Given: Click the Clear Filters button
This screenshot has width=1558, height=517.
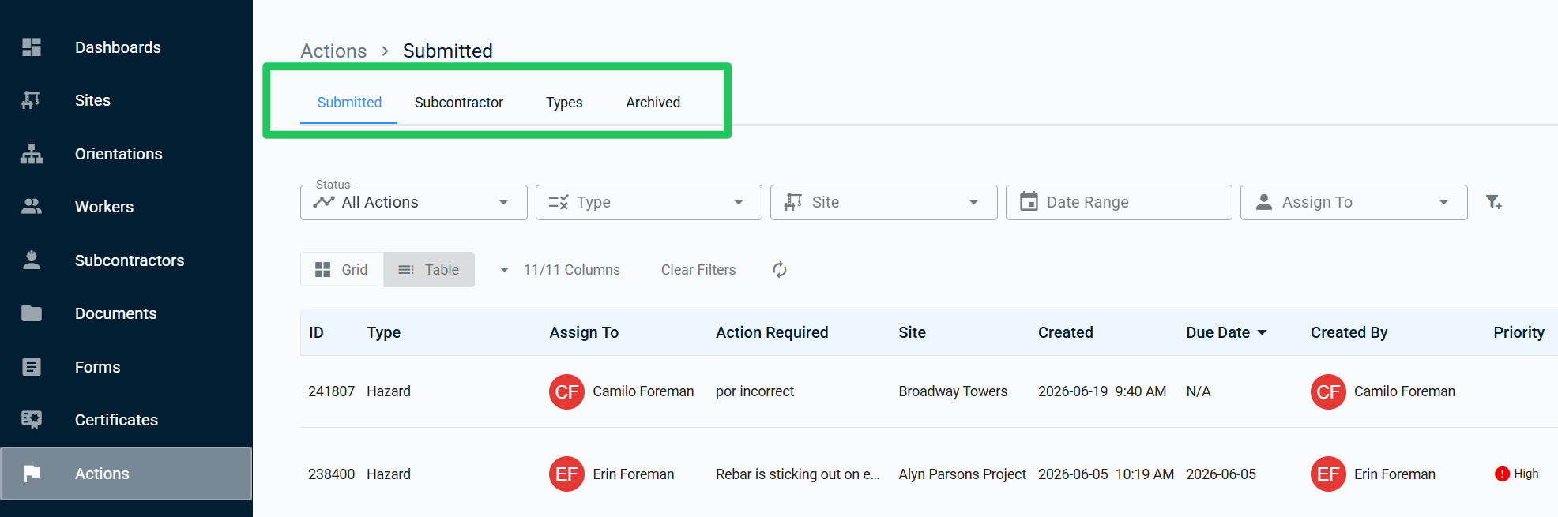Looking at the screenshot, I should coord(698,270).
